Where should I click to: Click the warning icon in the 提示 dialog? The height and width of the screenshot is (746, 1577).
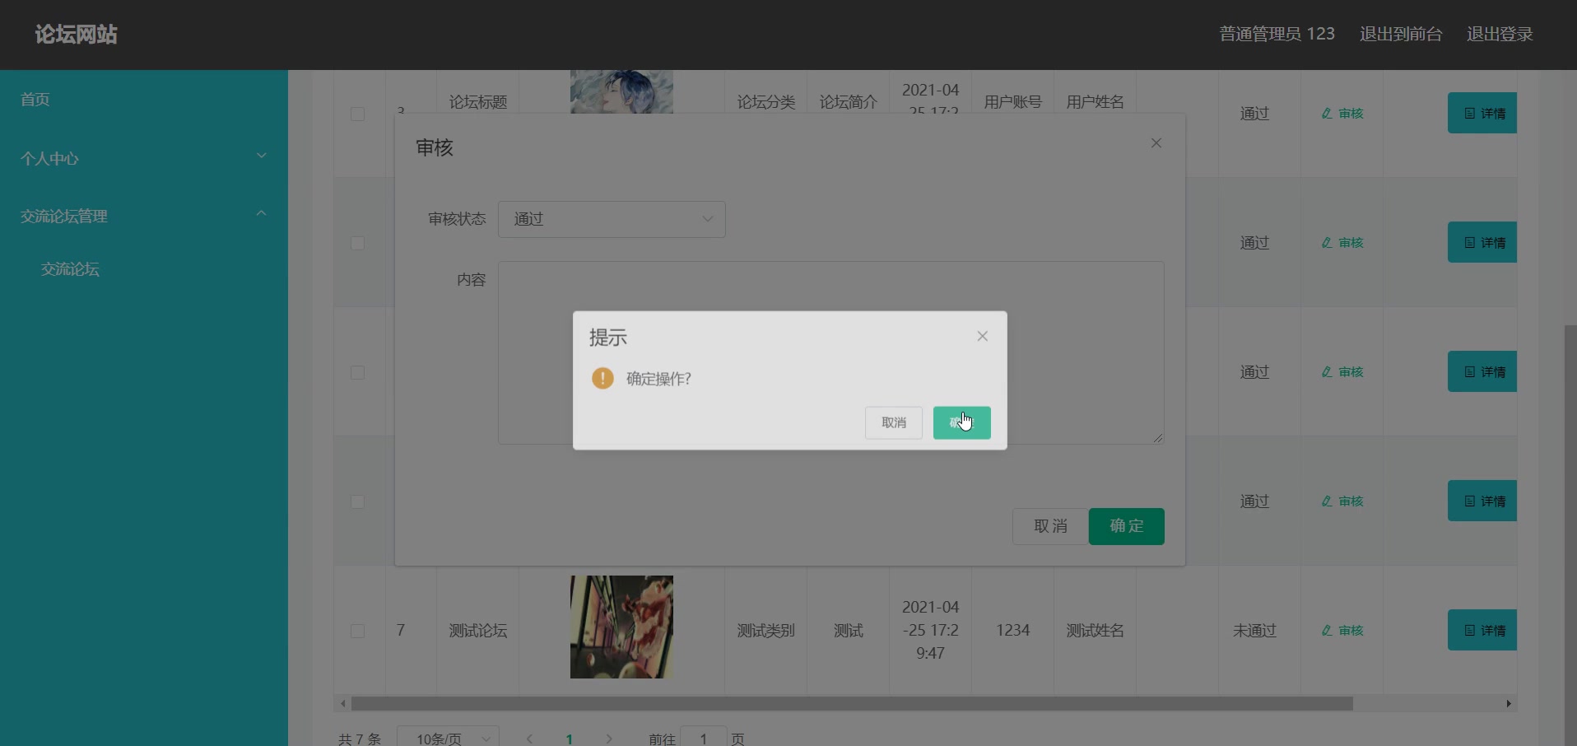(x=602, y=379)
